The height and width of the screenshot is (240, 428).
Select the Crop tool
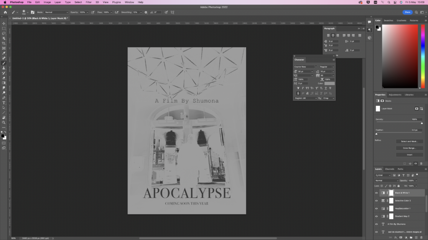pyautogui.click(x=4, y=43)
